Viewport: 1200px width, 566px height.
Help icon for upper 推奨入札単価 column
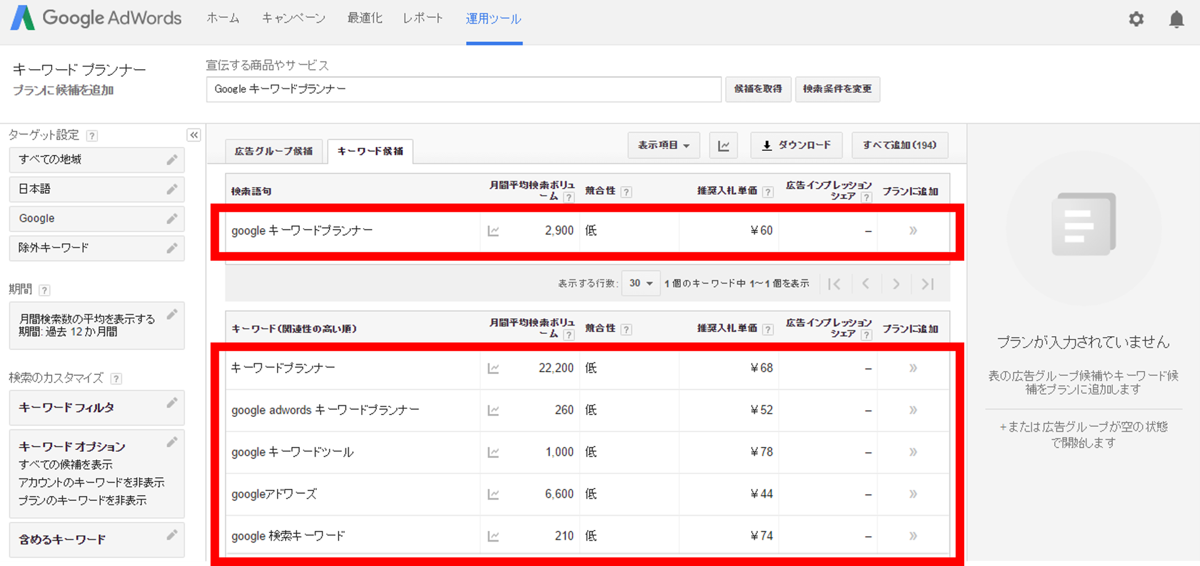click(767, 192)
